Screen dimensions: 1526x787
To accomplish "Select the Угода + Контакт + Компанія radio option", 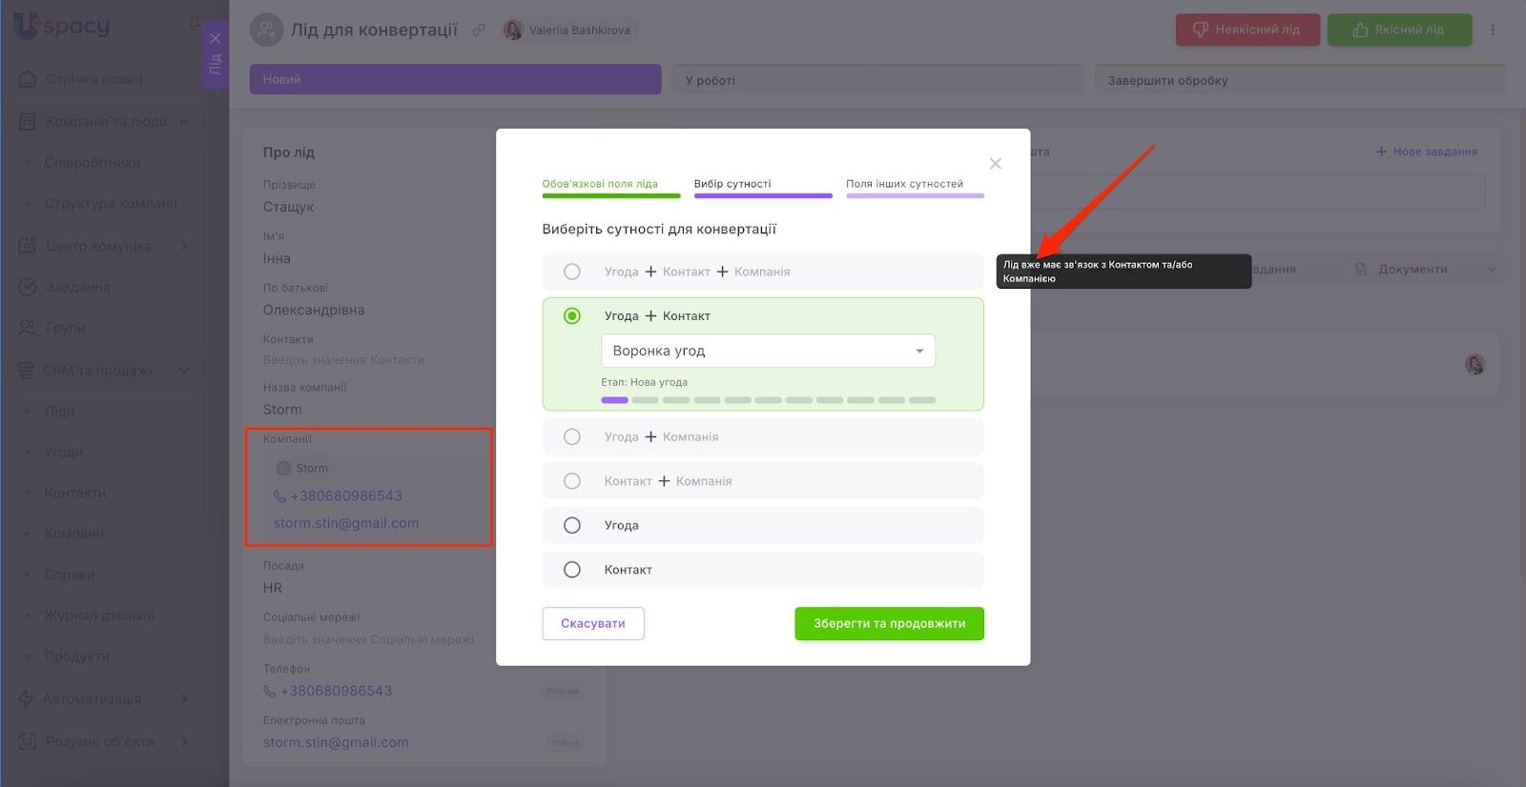I will tap(572, 272).
